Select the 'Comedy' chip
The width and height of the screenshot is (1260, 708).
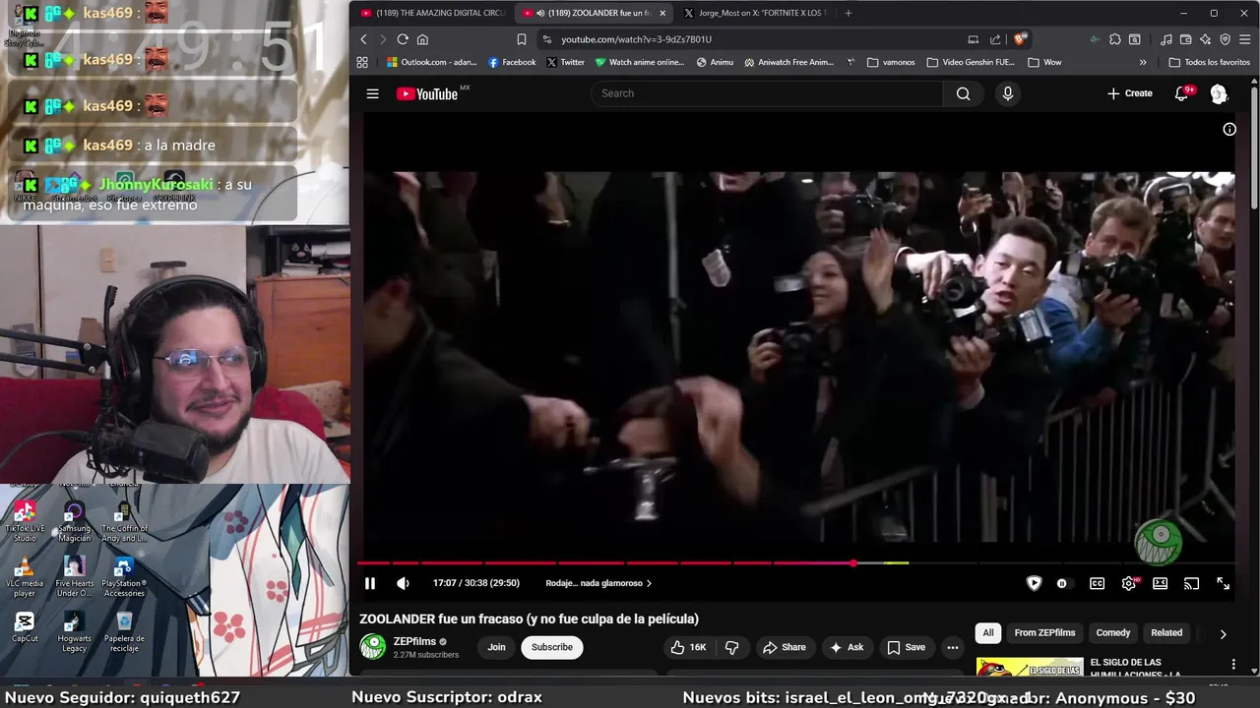1113,632
